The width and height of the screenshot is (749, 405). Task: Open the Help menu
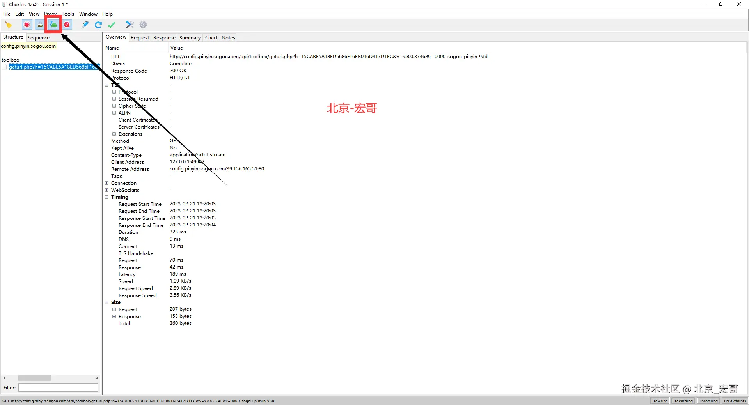[x=107, y=14]
